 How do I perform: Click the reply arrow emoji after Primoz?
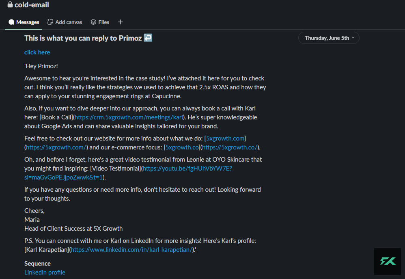click(148, 38)
